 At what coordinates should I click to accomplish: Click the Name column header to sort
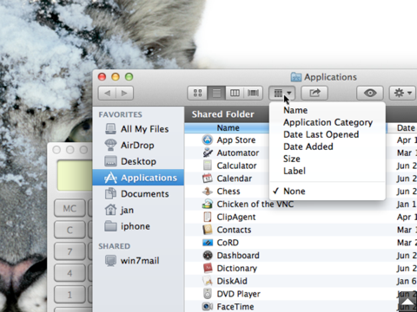[x=228, y=127]
